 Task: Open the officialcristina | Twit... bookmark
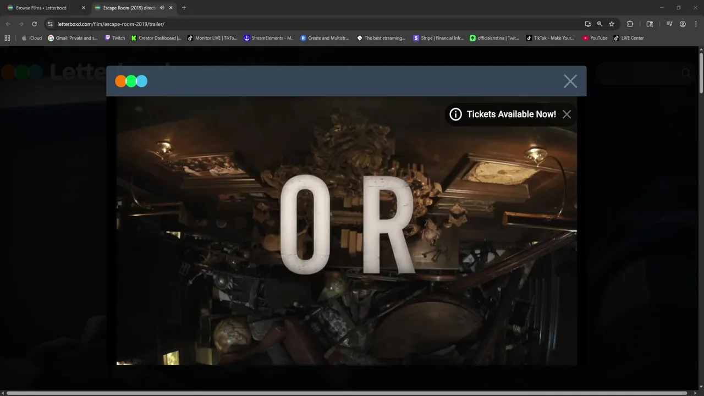(x=494, y=38)
